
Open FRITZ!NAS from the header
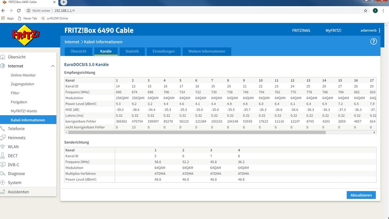pos(301,30)
